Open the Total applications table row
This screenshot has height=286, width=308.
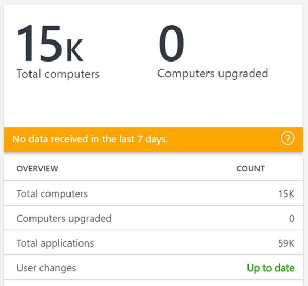coord(153,243)
